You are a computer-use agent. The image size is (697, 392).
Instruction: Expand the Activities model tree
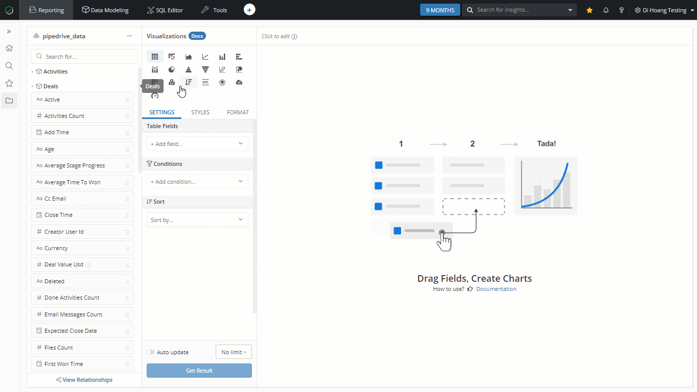(33, 71)
